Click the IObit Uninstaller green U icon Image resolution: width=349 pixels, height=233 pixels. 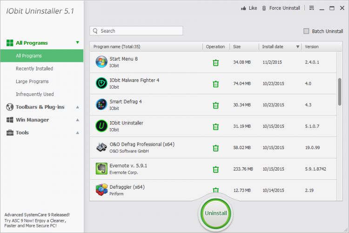(101, 126)
